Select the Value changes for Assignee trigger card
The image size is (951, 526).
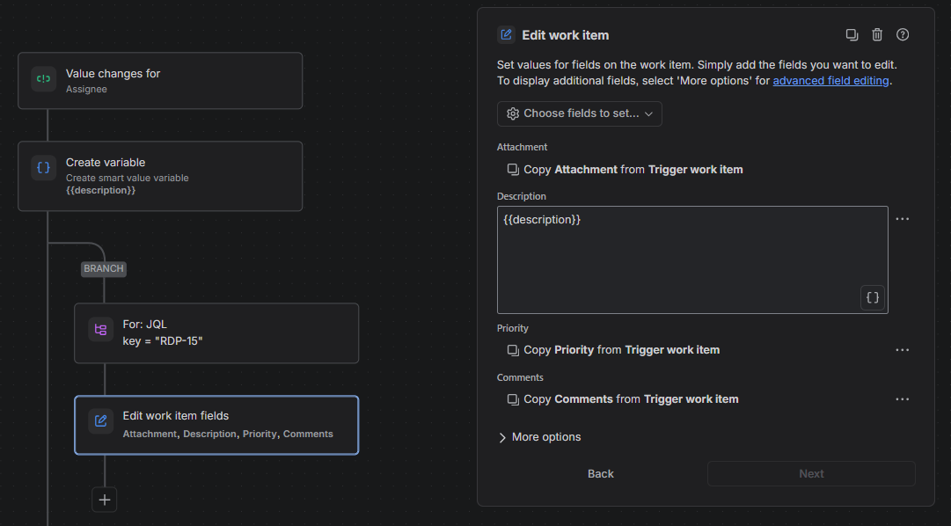160,81
